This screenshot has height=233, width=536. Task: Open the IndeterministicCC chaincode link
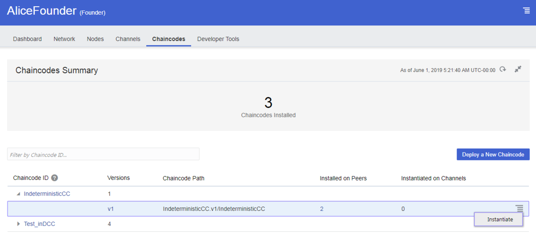click(x=47, y=194)
